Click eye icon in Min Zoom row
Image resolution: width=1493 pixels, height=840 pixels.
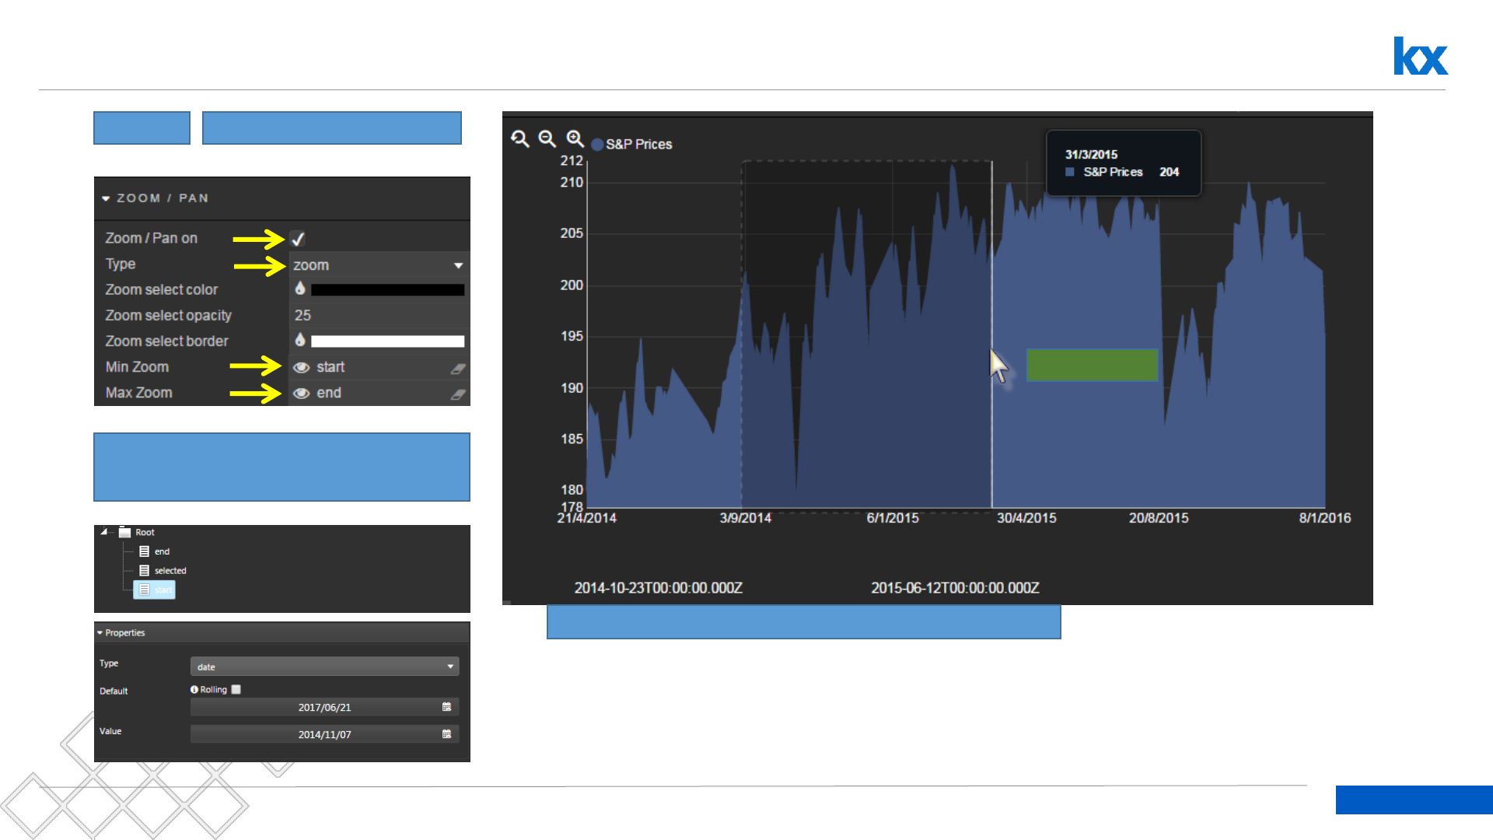(302, 368)
